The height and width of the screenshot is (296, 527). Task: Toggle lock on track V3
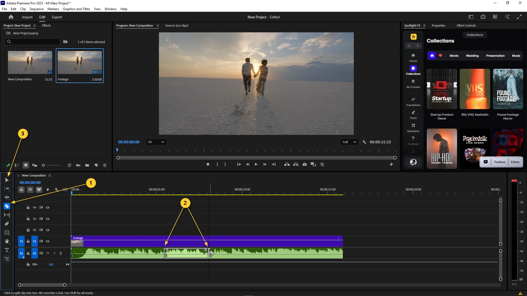point(28,219)
